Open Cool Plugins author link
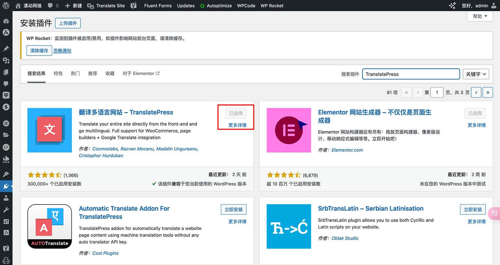Image resolution: width=500 pixels, height=265 pixels. [106, 253]
